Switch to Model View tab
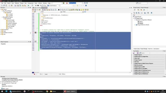 point(150,49)
